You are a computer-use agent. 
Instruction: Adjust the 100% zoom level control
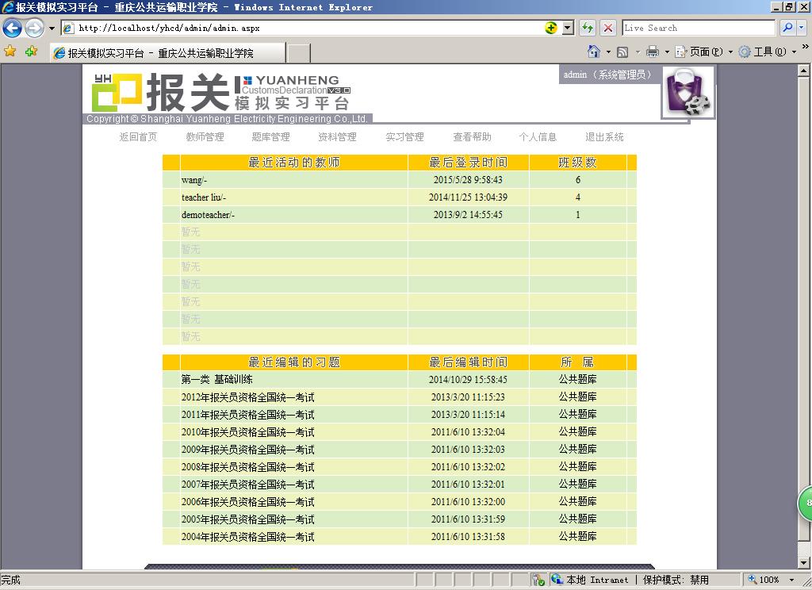tap(770, 580)
